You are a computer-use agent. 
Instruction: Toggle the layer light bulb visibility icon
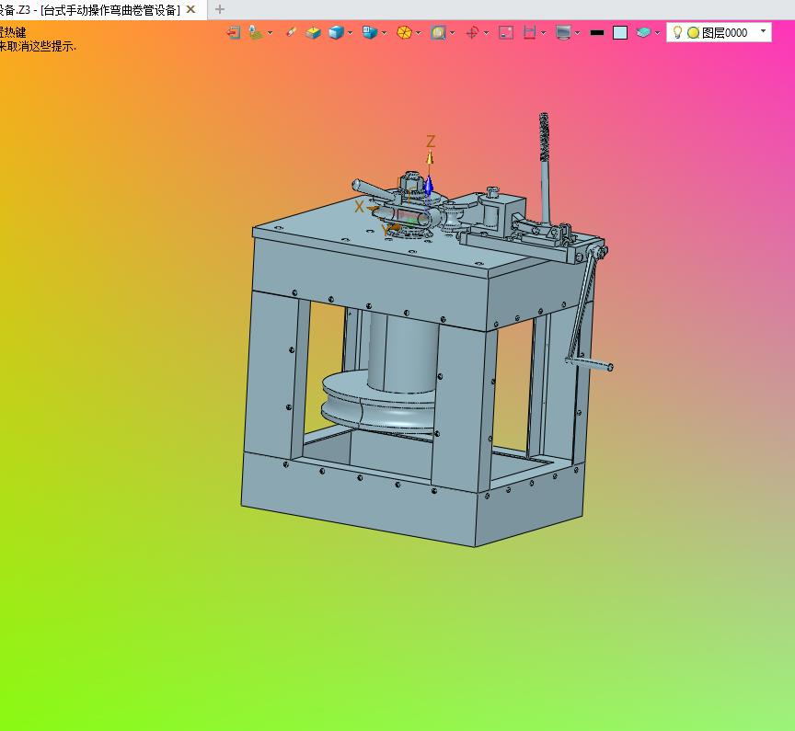[x=677, y=32]
